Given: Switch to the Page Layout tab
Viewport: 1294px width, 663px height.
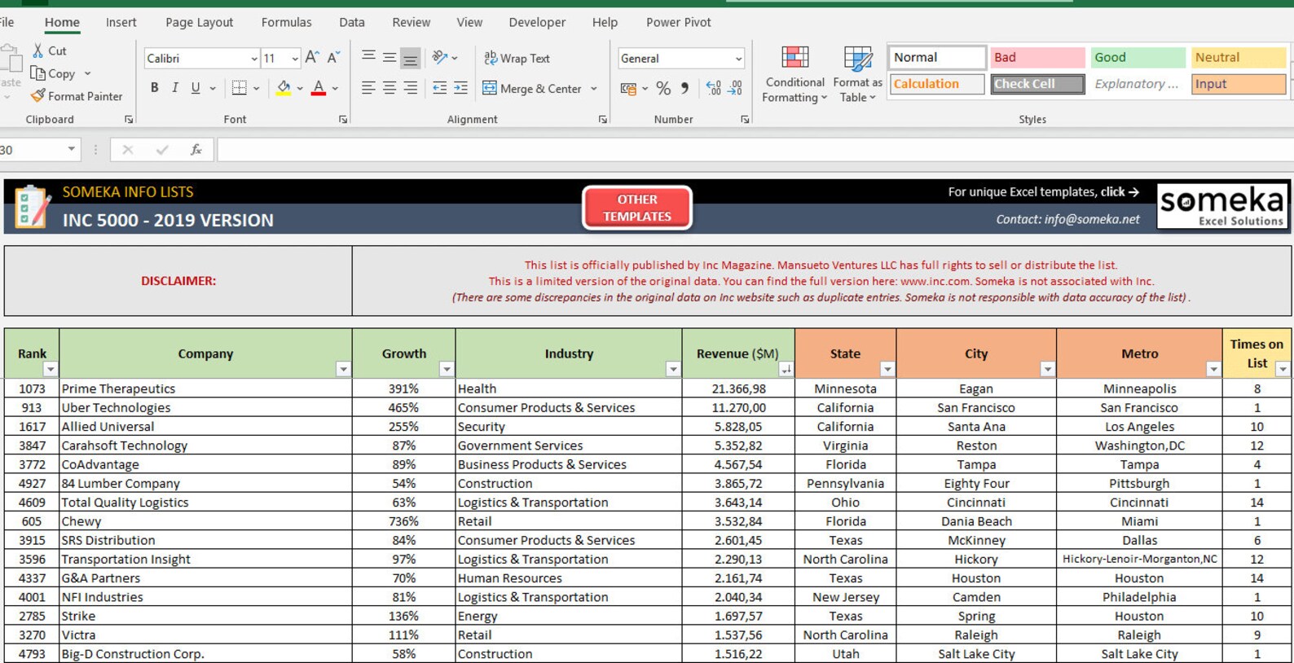Looking at the screenshot, I should [x=199, y=23].
